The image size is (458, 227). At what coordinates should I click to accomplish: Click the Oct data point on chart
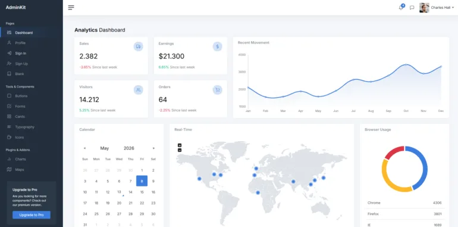coord(406,65)
